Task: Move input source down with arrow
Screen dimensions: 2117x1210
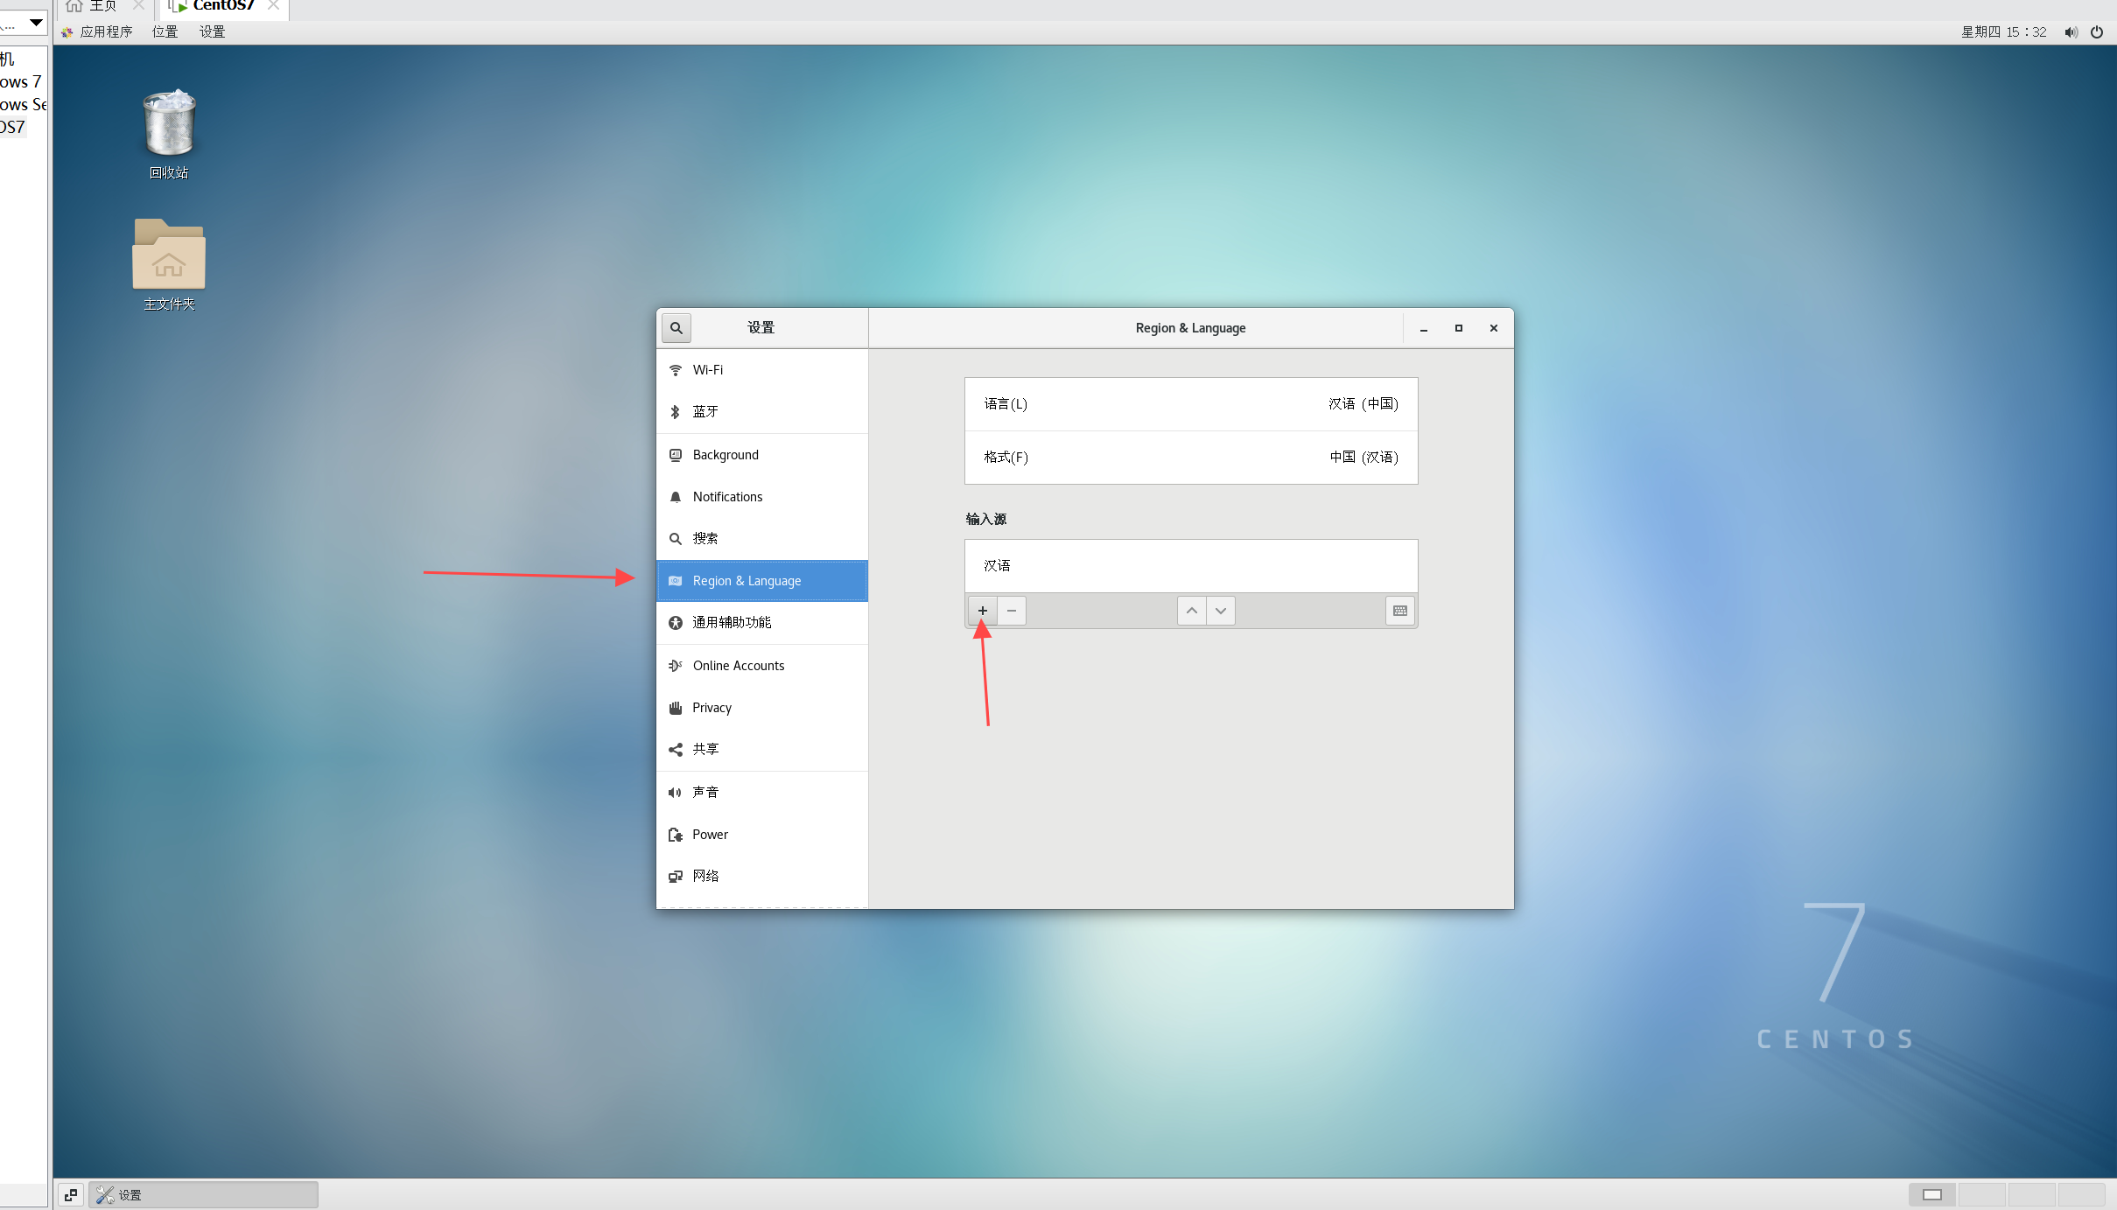Action: coord(1221,611)
